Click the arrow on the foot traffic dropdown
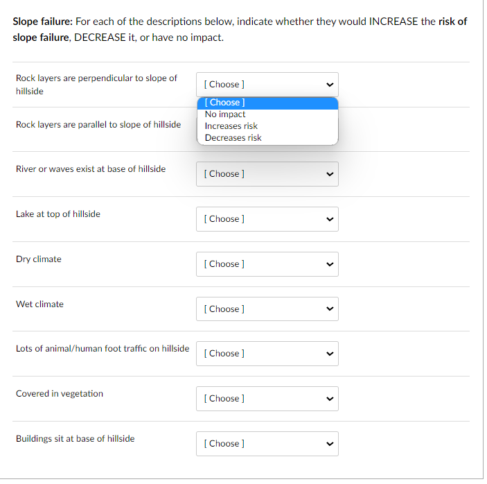The image size is (487, 484). (x=330, y=354)
